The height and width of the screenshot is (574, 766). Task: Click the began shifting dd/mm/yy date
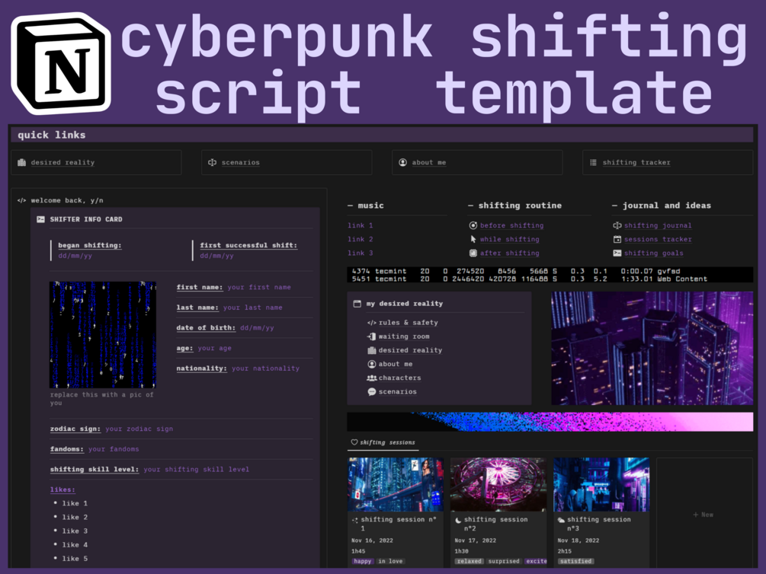(75, 256)
